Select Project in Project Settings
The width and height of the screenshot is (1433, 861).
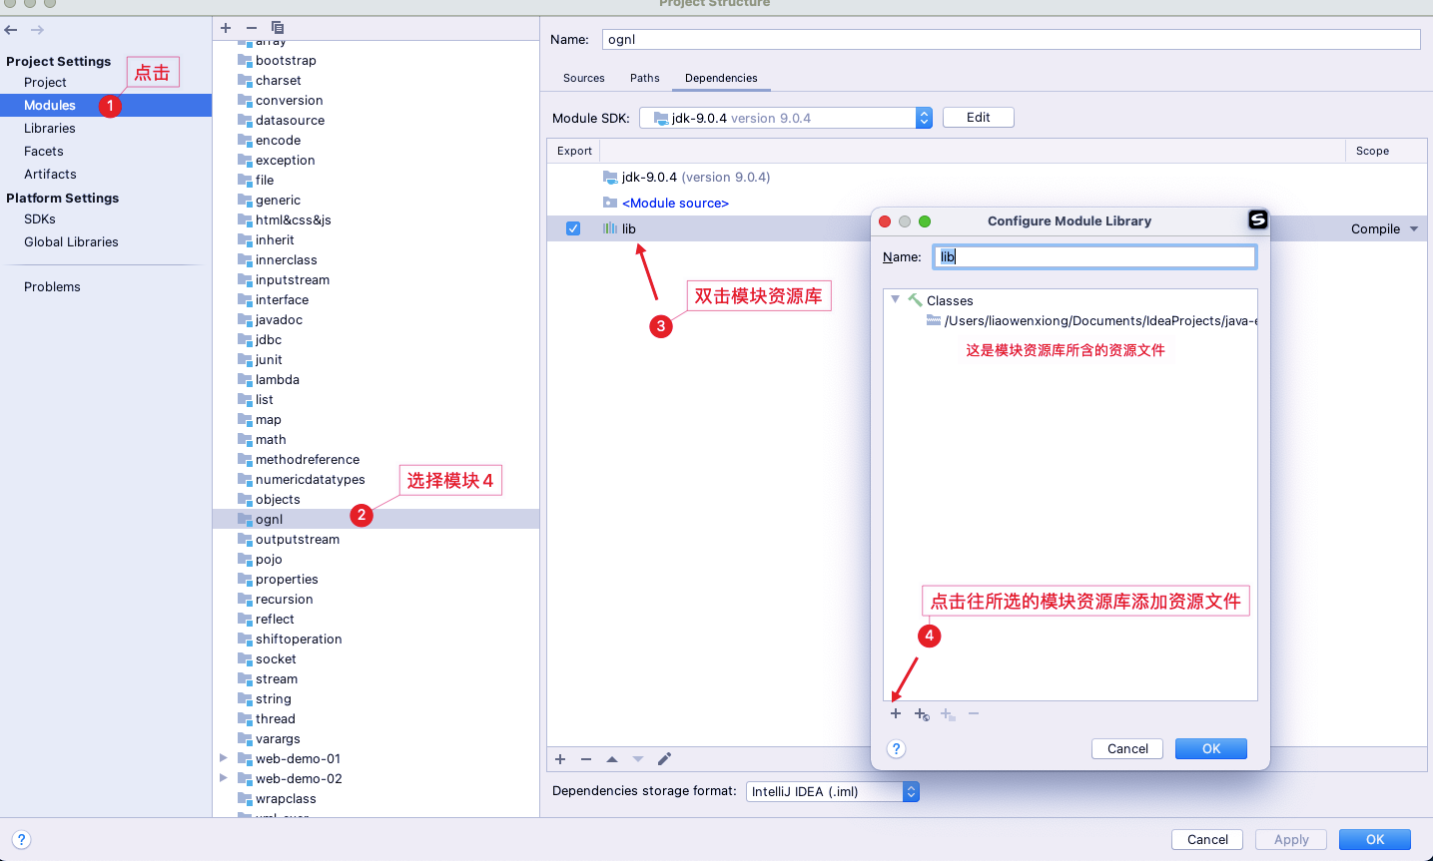point(45,82)
